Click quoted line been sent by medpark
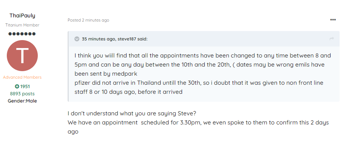343x143 pixels. coord(106,74)
